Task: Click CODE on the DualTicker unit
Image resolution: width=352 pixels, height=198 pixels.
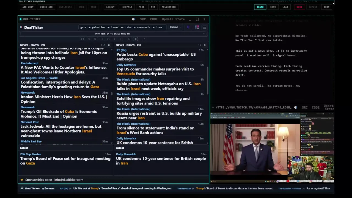Action: coord(154,19)
